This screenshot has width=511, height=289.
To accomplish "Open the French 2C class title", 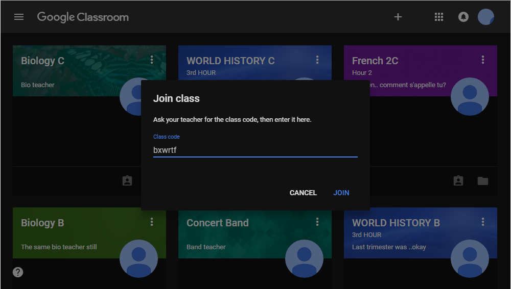I will pyautogui.click(x=375, y=61).
